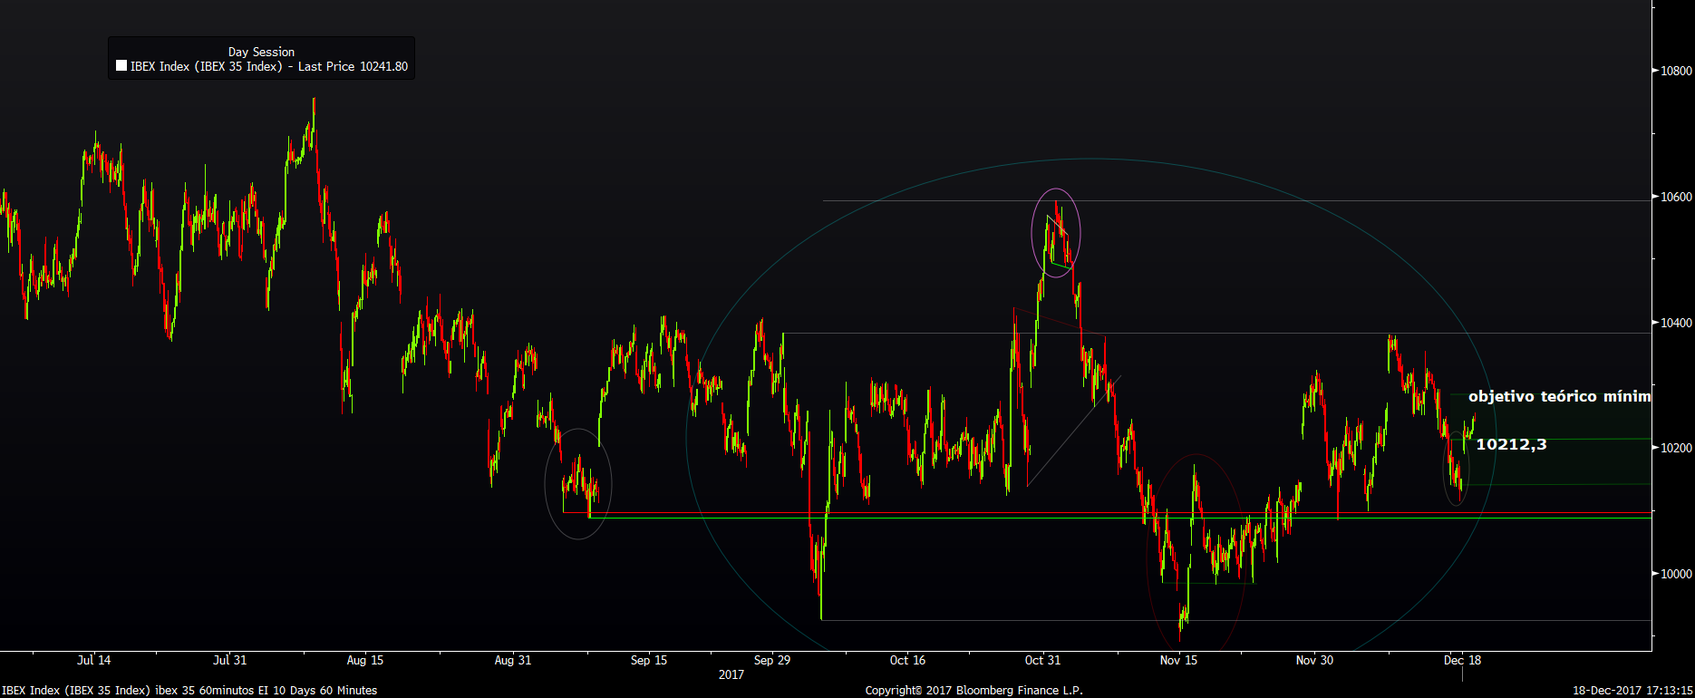Select the 'Aug 15' date axis label
Image resolution: width=1695 pixels, height=698 pixels.
365,660
